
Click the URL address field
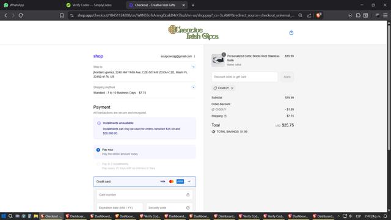[186, 15]
